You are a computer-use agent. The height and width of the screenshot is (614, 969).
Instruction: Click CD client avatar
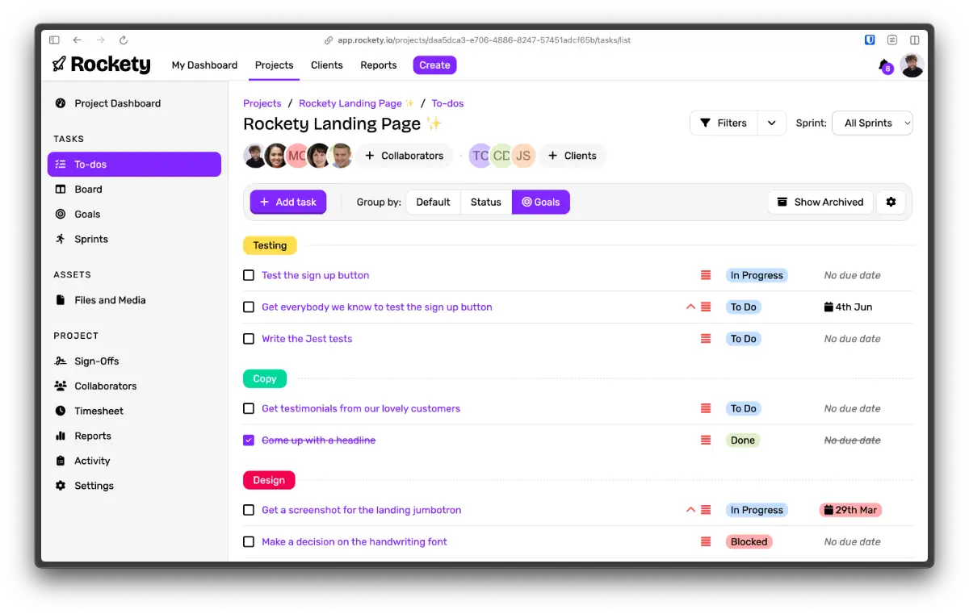pyautogui.click(x=501, y=156)
